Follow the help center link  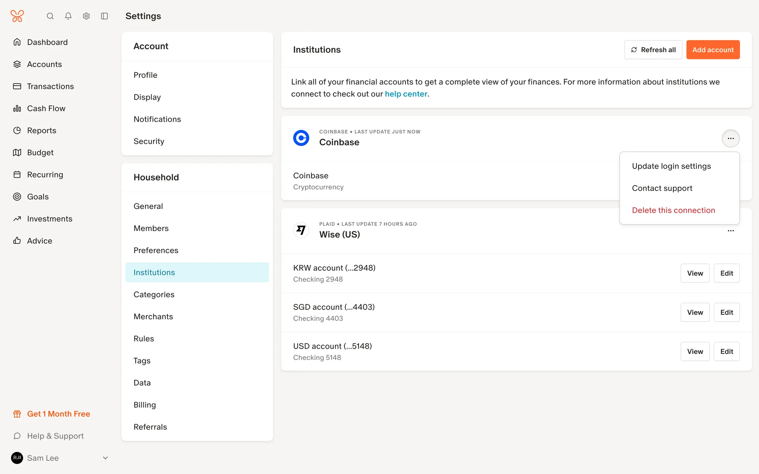(x=406, y=94)
